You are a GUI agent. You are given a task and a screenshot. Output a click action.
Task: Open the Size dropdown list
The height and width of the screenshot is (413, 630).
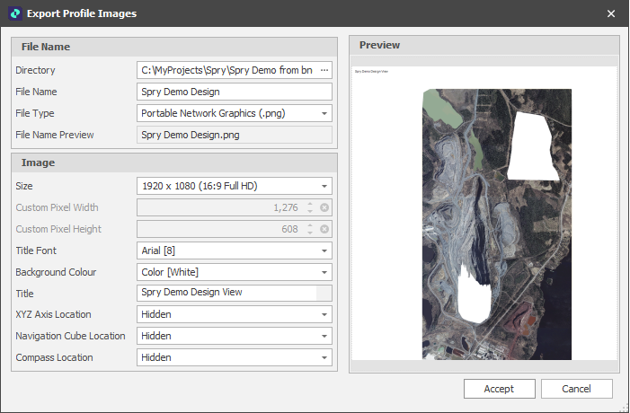tap(324, 186)
